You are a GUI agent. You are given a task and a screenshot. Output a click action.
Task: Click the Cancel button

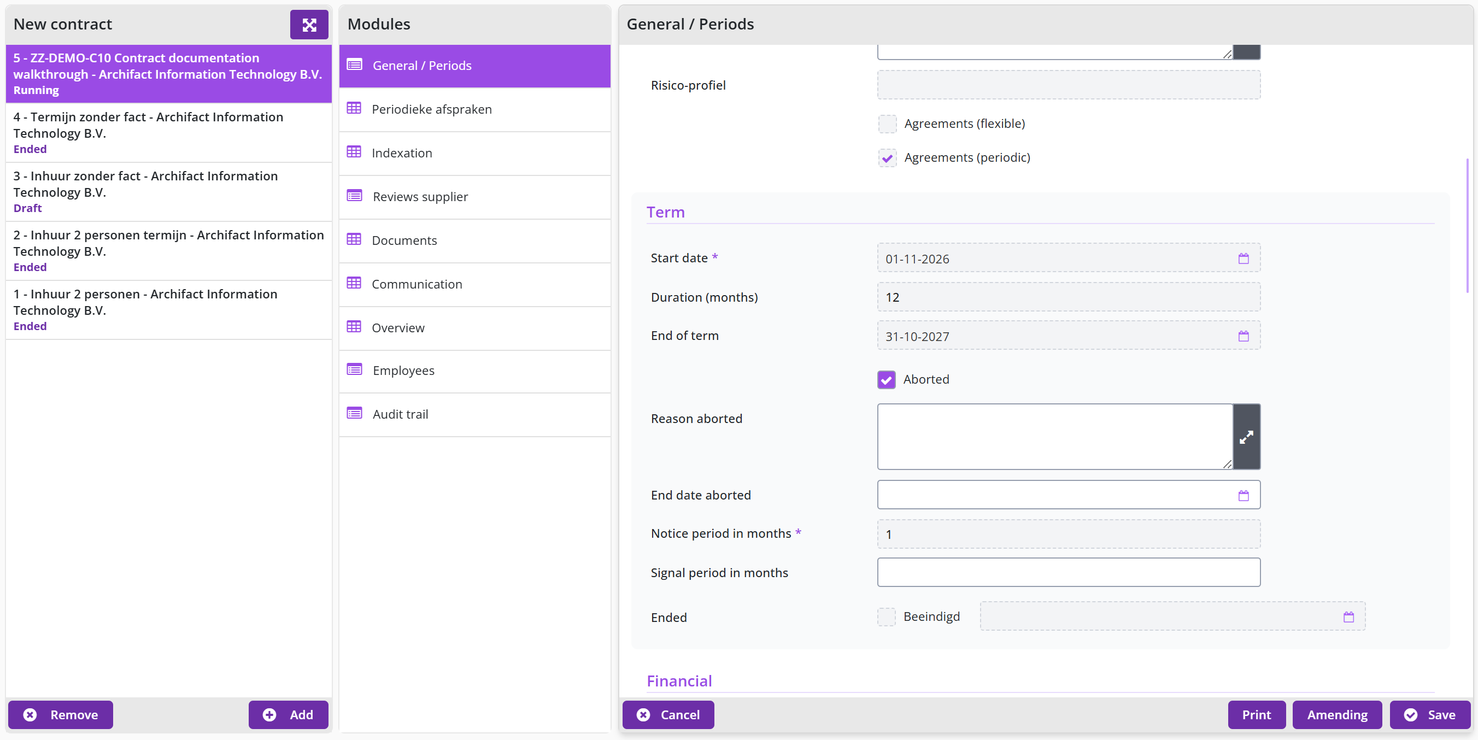click(x=668, y=715)
